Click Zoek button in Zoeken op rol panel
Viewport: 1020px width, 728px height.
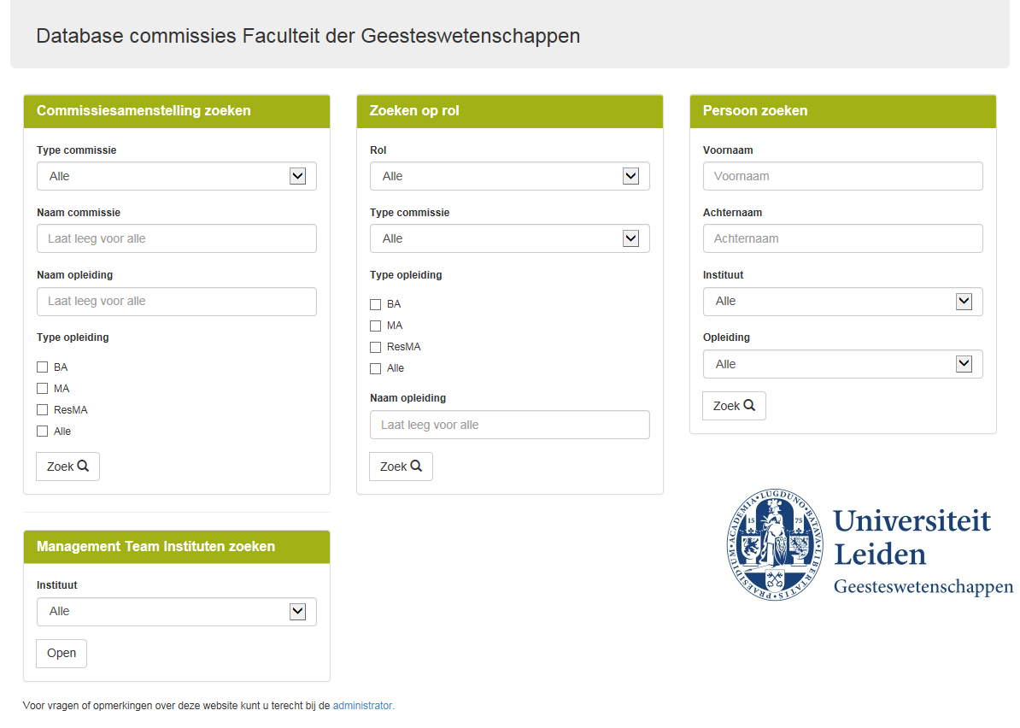[x=401, y=467]
